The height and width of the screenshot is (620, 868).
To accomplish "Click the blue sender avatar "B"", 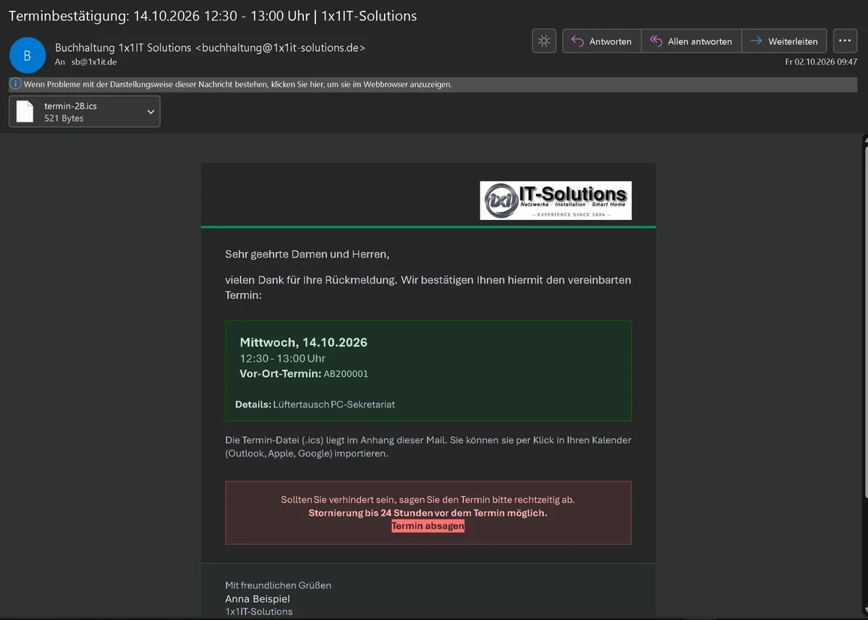I will pyautogui.click(x=27, y=54).
